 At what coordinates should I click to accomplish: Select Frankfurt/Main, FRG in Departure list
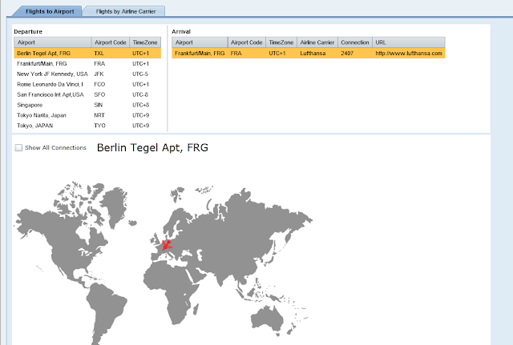coord(87,64)
